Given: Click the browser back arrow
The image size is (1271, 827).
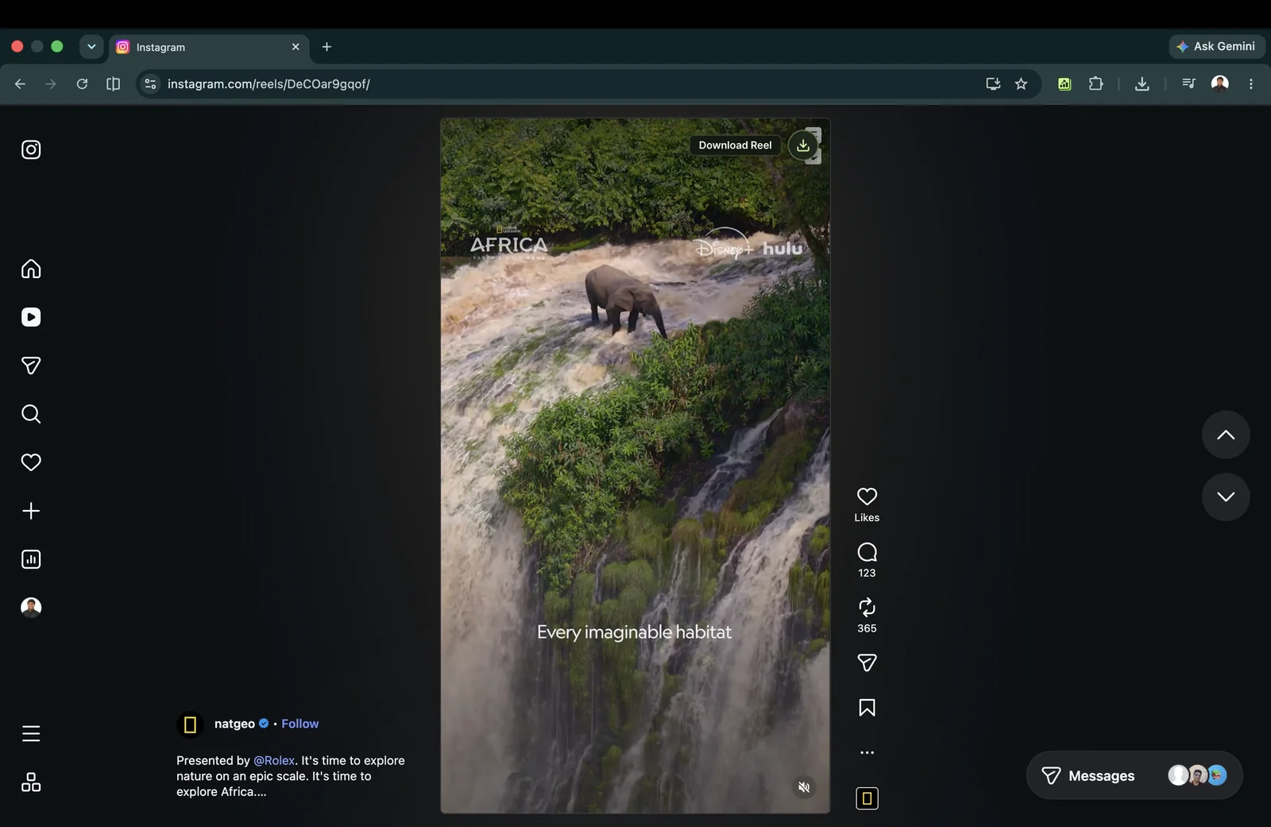Looking at the screenshot, I should point(20,83).
